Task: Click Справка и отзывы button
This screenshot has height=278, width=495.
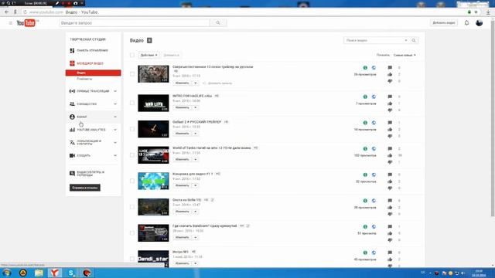Action: pyautogui.click(x=85, y=188)
